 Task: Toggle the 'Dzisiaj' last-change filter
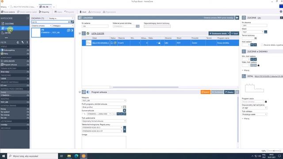(15, 109)
